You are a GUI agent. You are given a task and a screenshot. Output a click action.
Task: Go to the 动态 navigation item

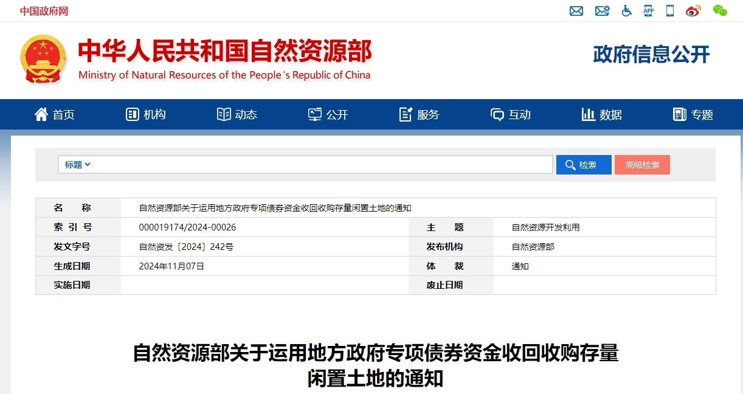tap(237, 114)
